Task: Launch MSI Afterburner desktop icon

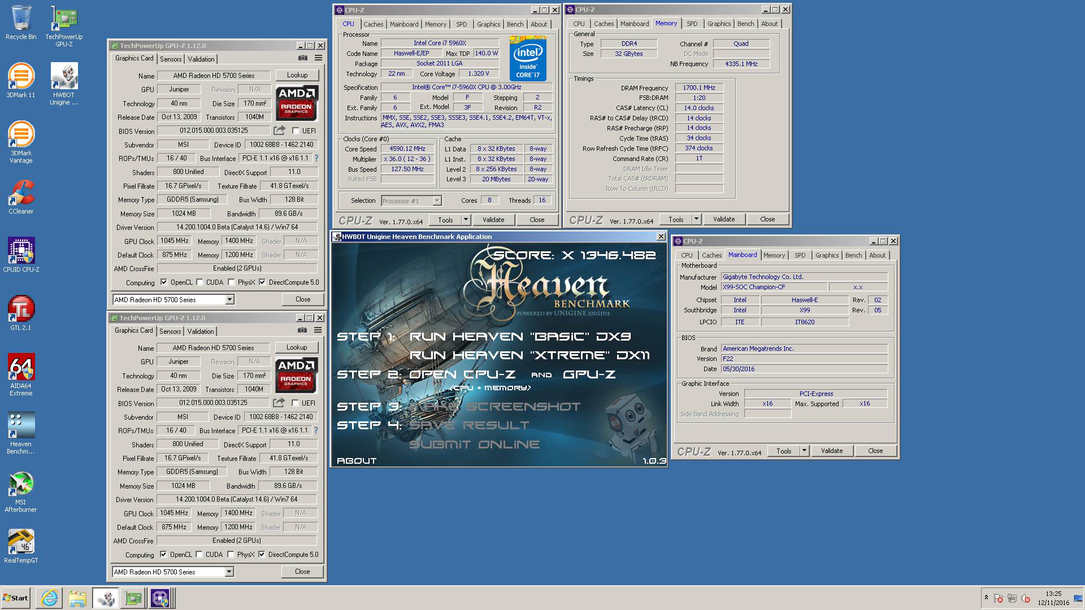Action: [x=21, y=491]
